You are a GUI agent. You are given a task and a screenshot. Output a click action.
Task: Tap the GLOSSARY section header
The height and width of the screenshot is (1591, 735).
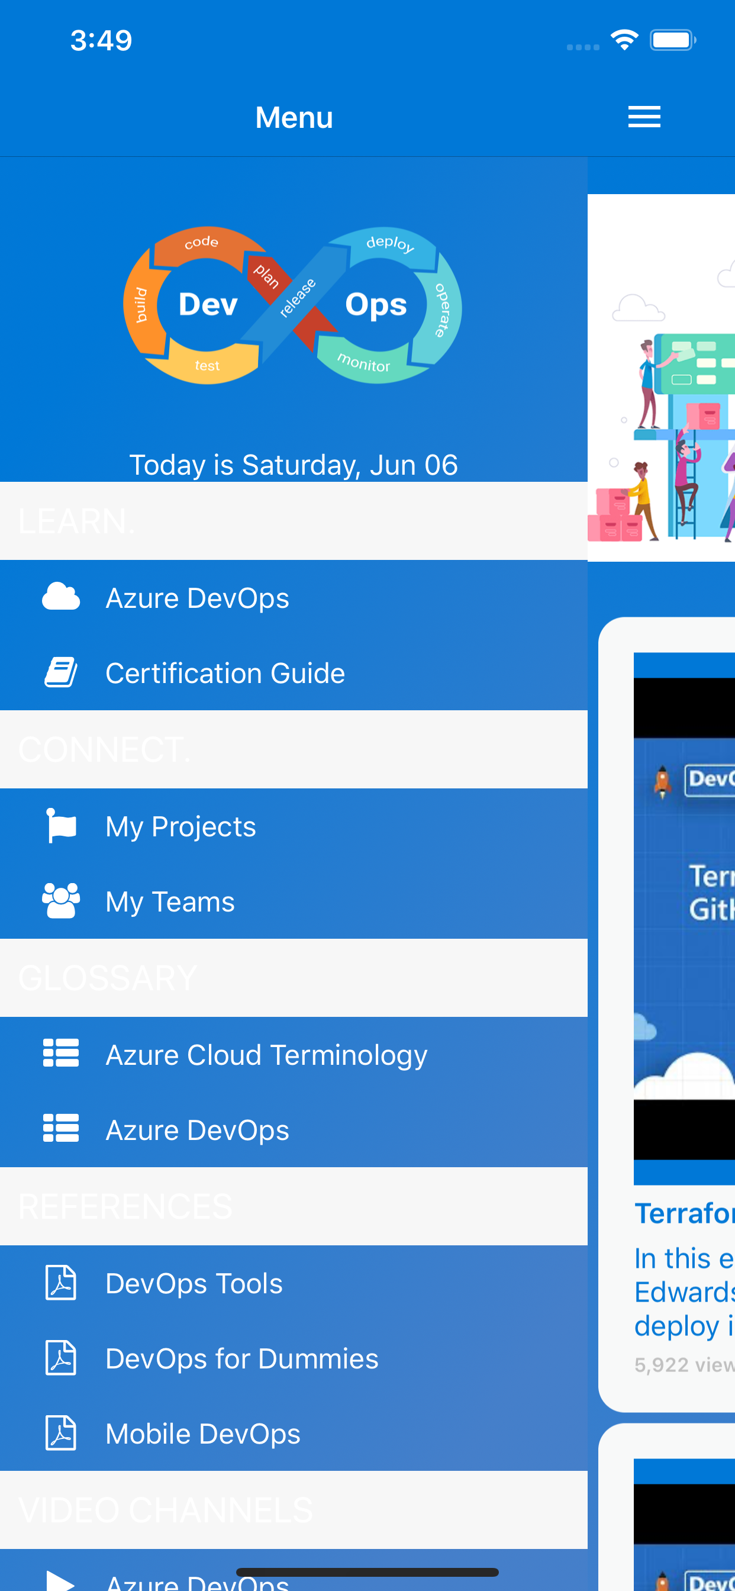pos(294,978)
